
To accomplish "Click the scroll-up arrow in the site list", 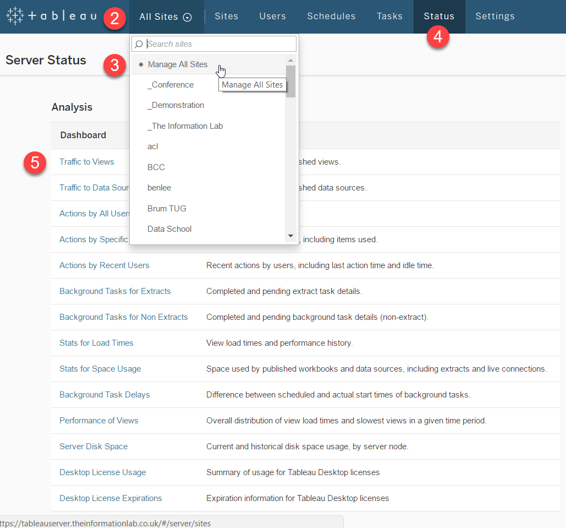I will point(290,59).
